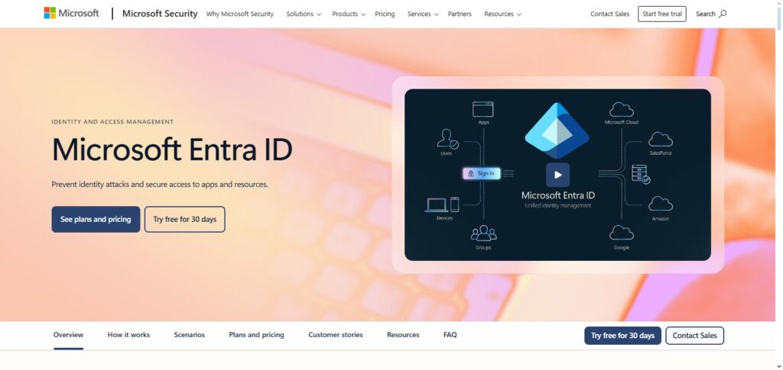The image size is (783, 370).
Task: Switch to the FAQ tab
Action: 450,335
